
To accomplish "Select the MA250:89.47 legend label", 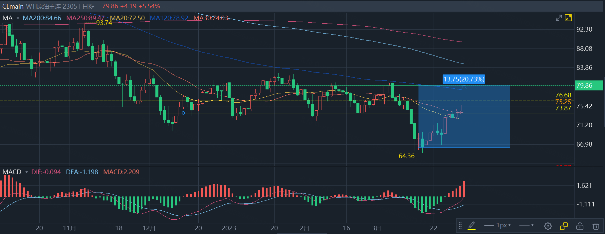I will click(86, 18).
